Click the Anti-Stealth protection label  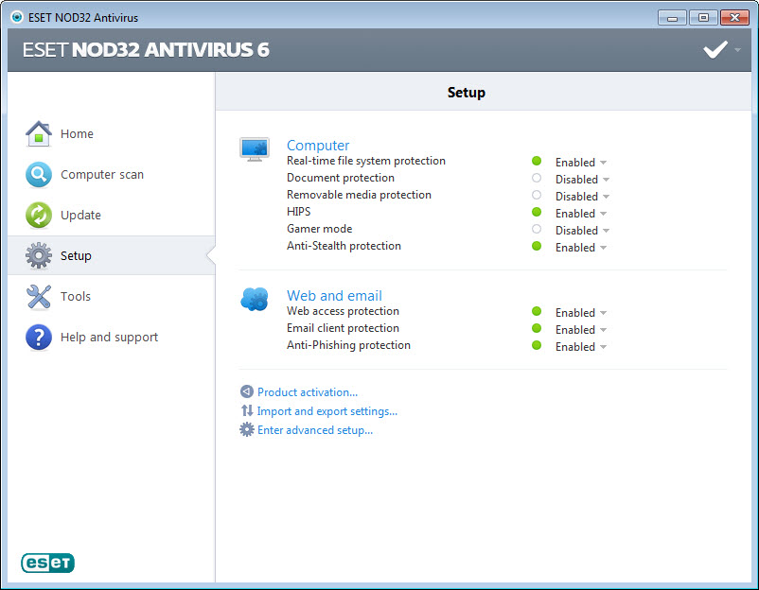pos(344,246)
